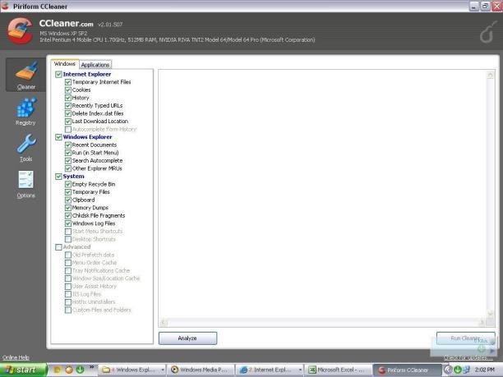Screen dimensions: 503x377
Task: Uncheck the History checkbox
Action: (68, 98)
